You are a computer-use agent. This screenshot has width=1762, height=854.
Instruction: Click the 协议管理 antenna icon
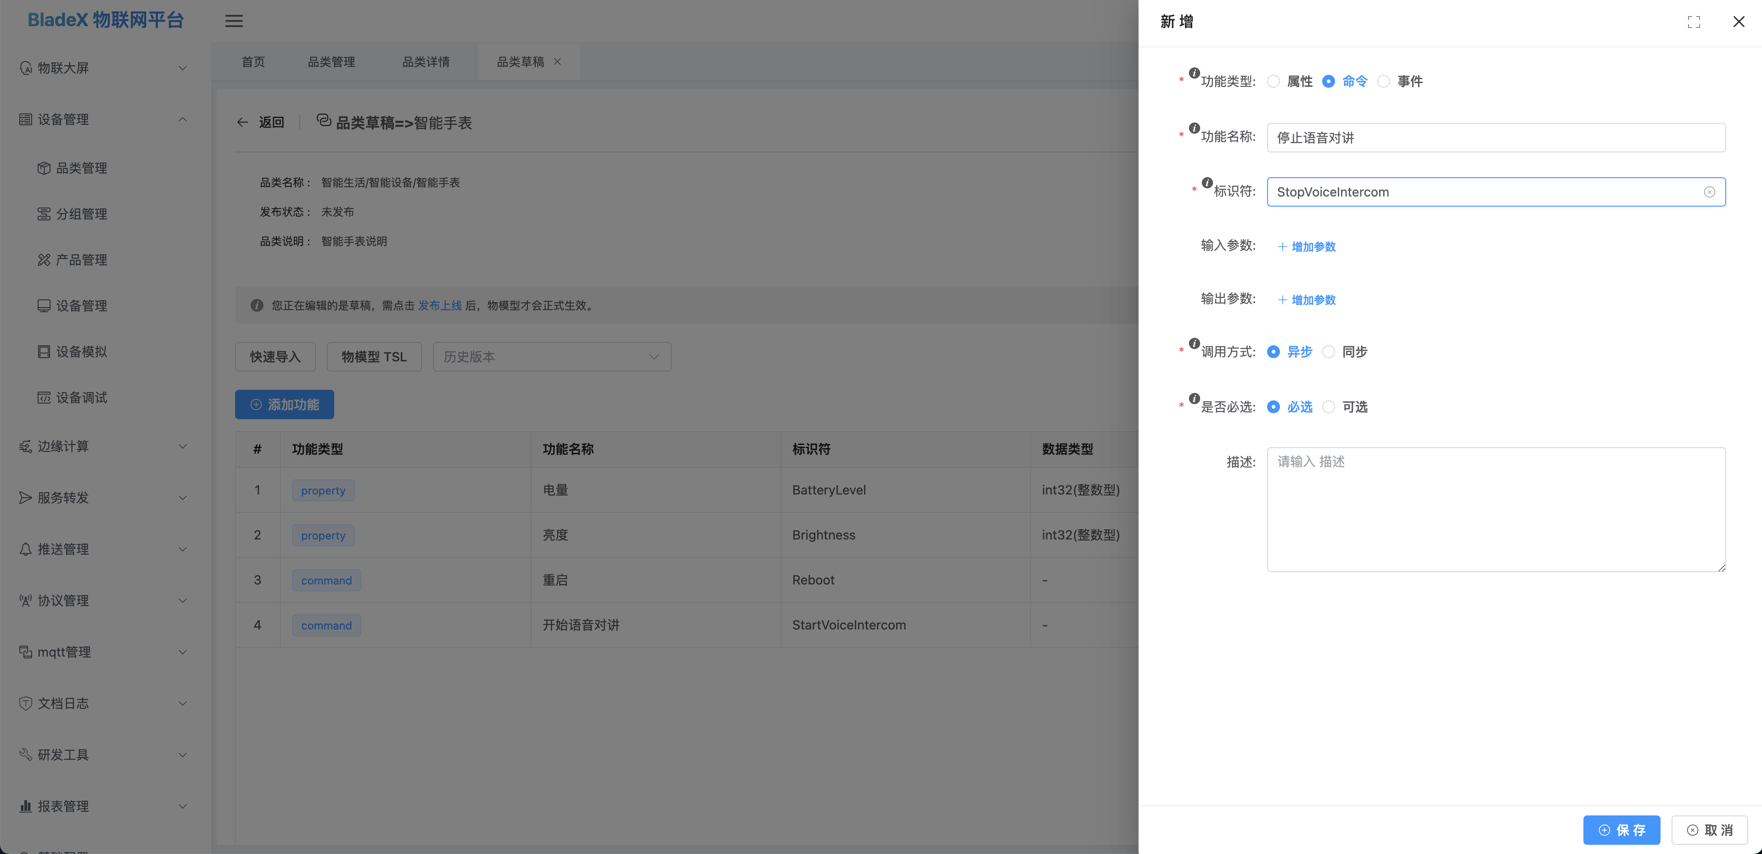(x=25, y=600)
